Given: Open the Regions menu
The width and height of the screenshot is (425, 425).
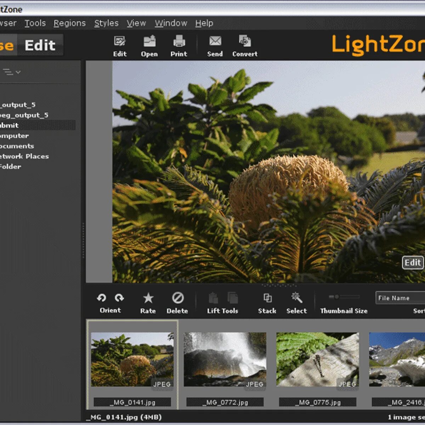Looking at the screenshot, I should 70,23.
